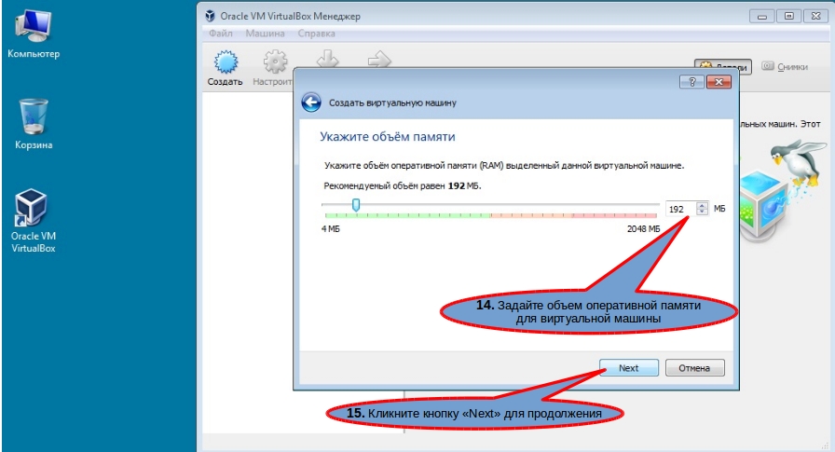Viewport: 835px width, 452px height.
Task: Click the back arrow in the wizard
Action: (311, 103)
